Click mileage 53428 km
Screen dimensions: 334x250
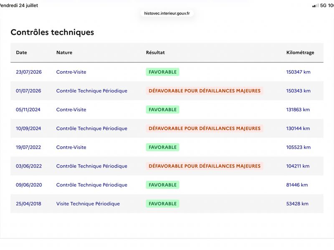pos(297,204)
